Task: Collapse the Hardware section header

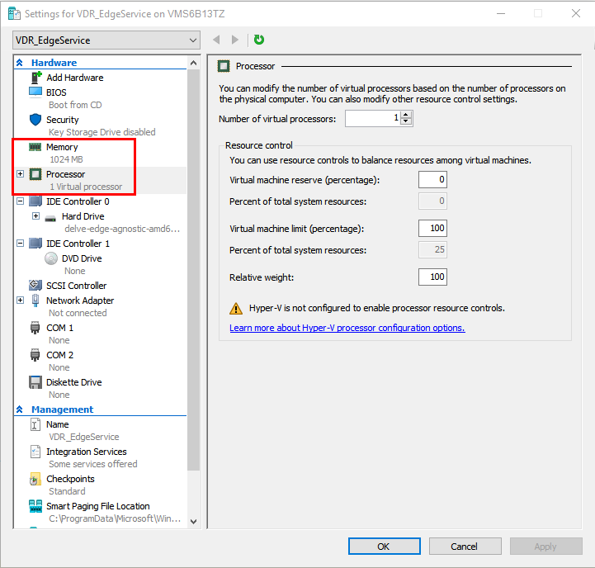Action: pos(20,63)
